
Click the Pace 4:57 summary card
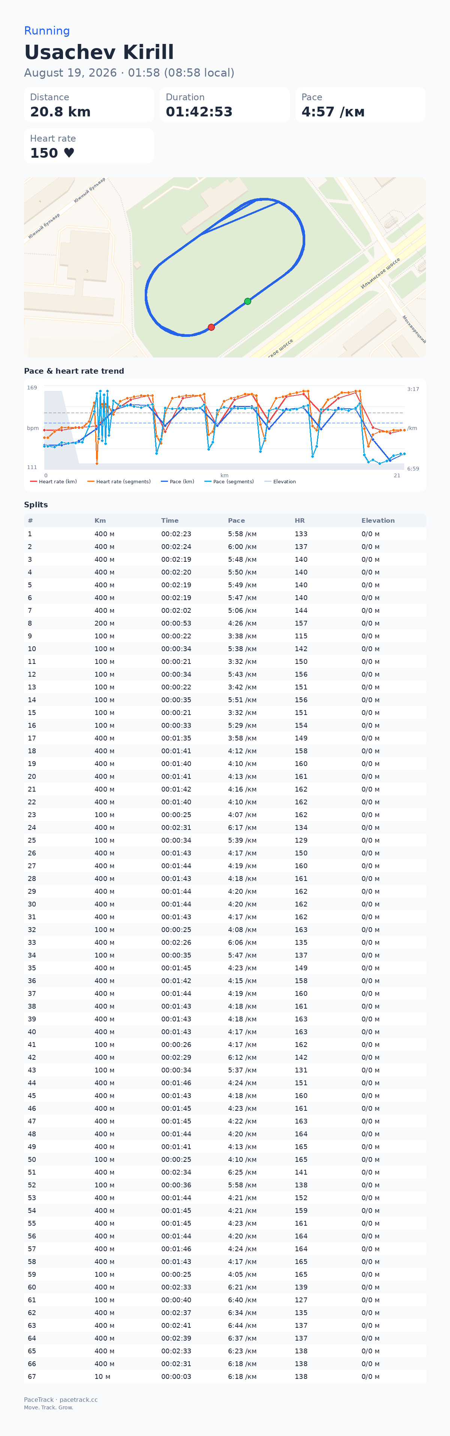click(x=360, y=105)
